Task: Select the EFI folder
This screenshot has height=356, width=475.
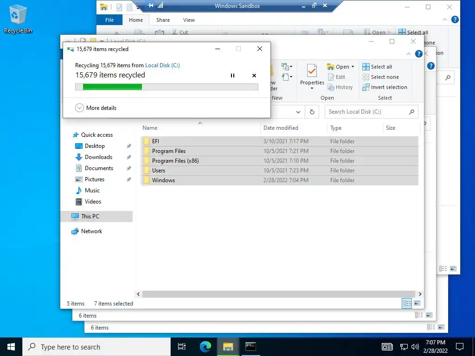Action: tap(279, 141)
